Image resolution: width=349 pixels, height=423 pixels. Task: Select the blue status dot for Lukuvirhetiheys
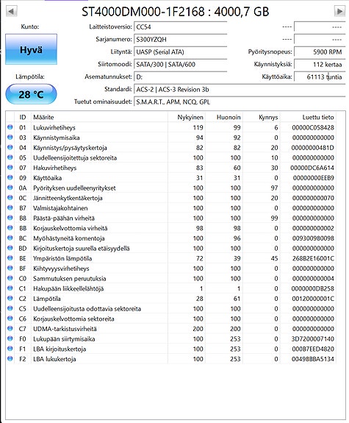(10, 127)
